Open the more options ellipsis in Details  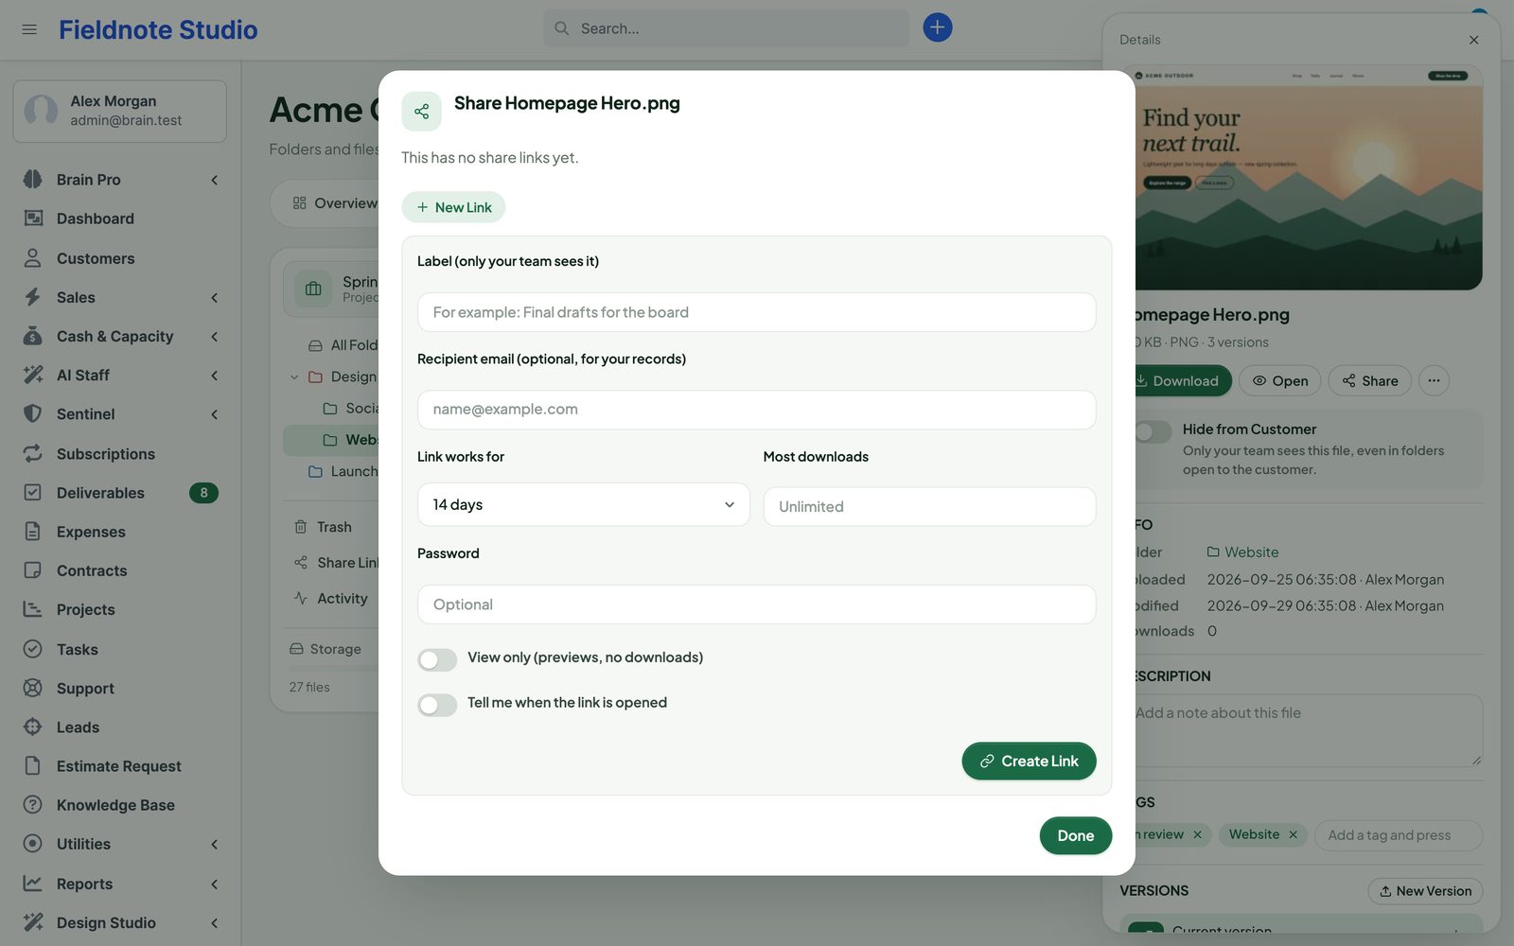point(1434,380)
